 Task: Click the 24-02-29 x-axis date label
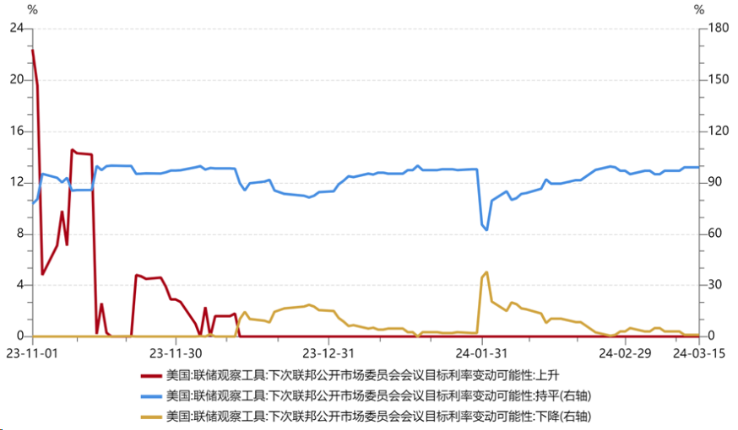click(x=625, y=353)
